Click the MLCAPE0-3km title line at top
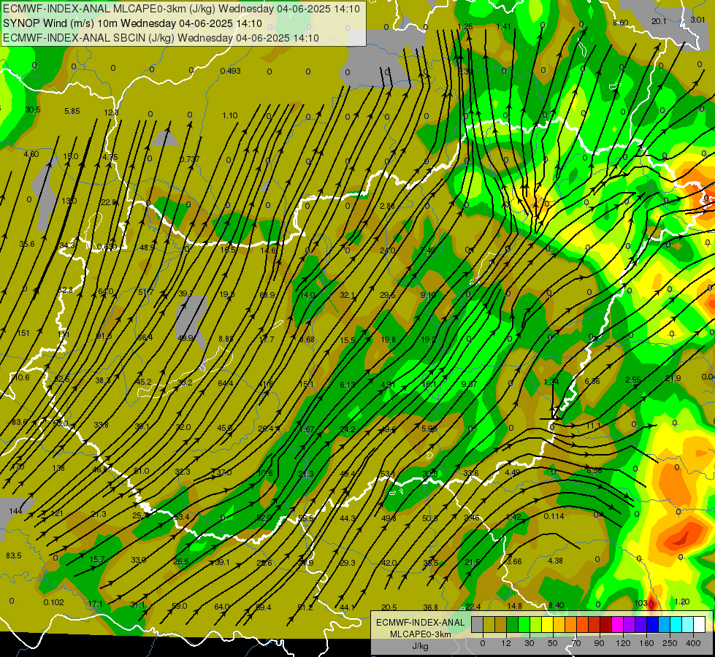 pyautogui.click(x=181, y=9)
